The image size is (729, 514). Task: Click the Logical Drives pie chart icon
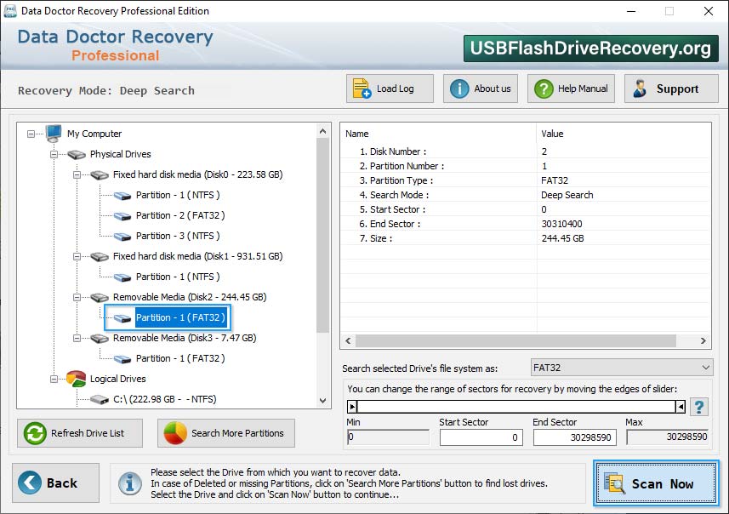(77, 379)
